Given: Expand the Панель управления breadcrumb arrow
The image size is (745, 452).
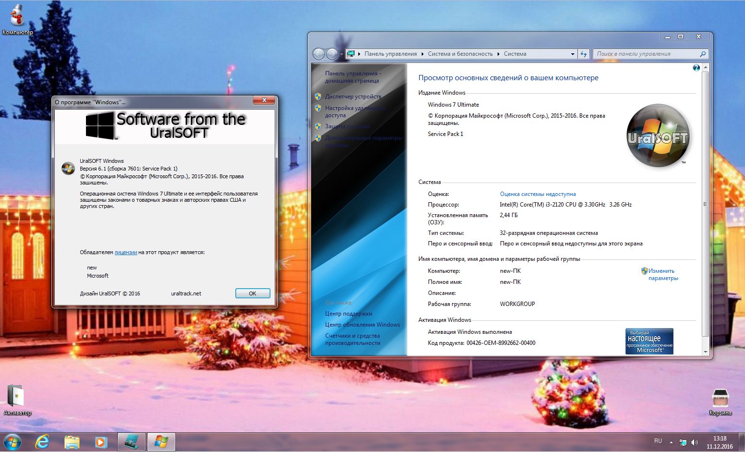Looking at the screenshot, I should pyautogui.click(x=423, y=54).
